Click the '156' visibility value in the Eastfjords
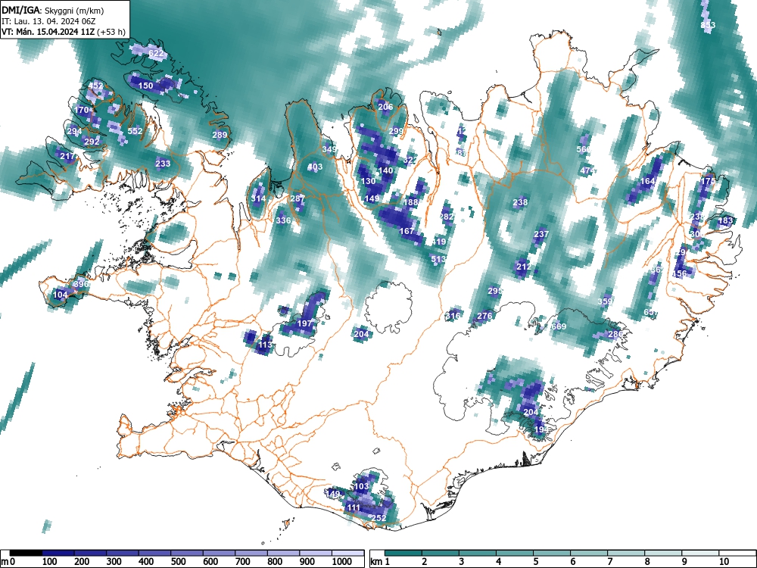 pos(679,273)
